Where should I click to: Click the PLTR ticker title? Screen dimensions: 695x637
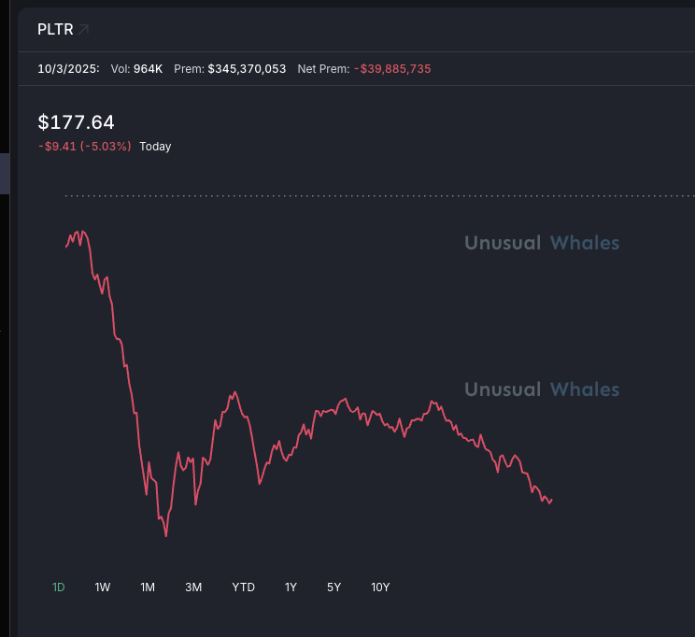[x=55, y=30]
